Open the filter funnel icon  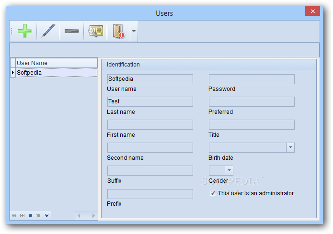47,215
